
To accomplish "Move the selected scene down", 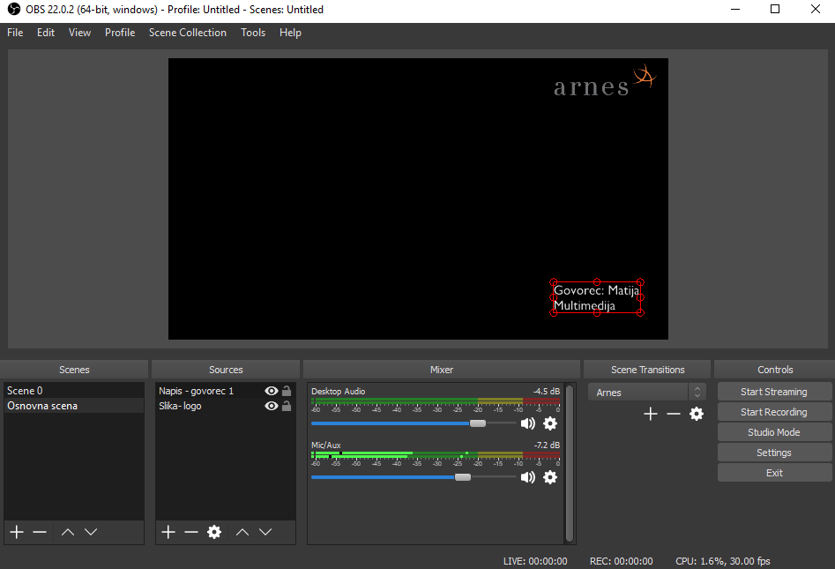I will tap(91, 532).
